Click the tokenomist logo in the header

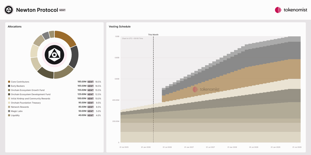pyautogui.click(x=291, y=10)
